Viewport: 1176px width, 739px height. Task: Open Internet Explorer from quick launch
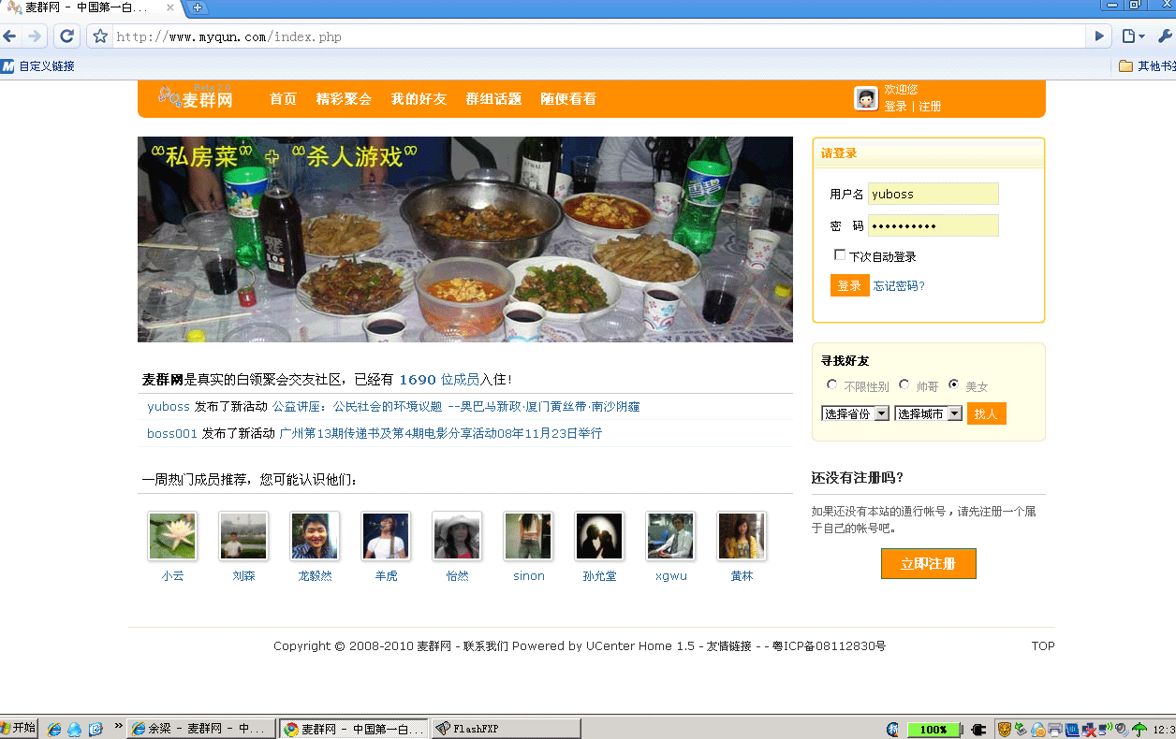coord(54,729)
